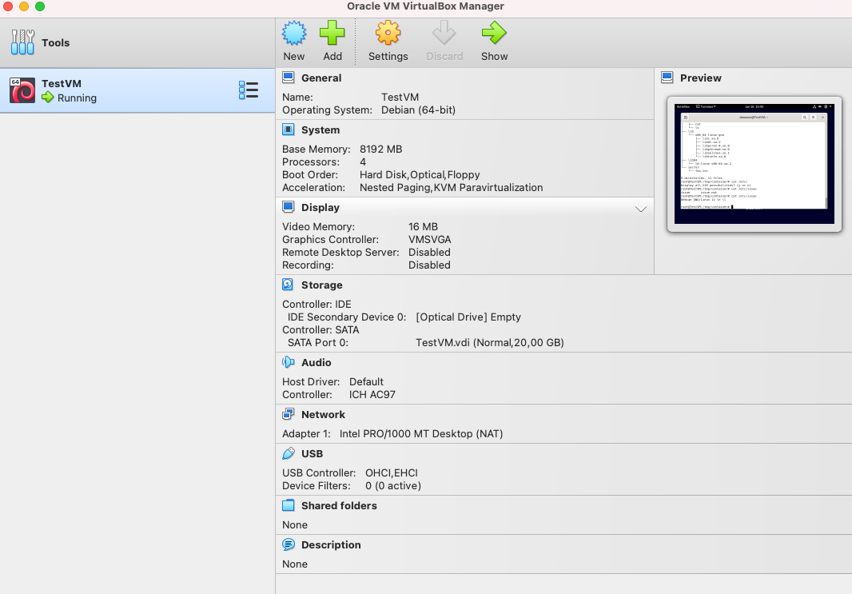Click the Host Driver Default value
The width and height of the screenshot is (852, 594).
click(366, 381)
